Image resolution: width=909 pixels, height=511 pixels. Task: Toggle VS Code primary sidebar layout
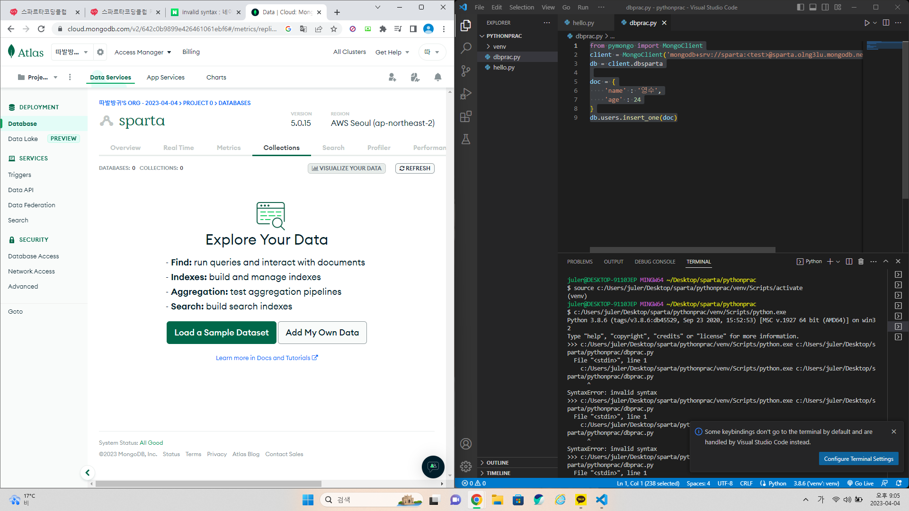pyautogui.click(x=801, y=7)
